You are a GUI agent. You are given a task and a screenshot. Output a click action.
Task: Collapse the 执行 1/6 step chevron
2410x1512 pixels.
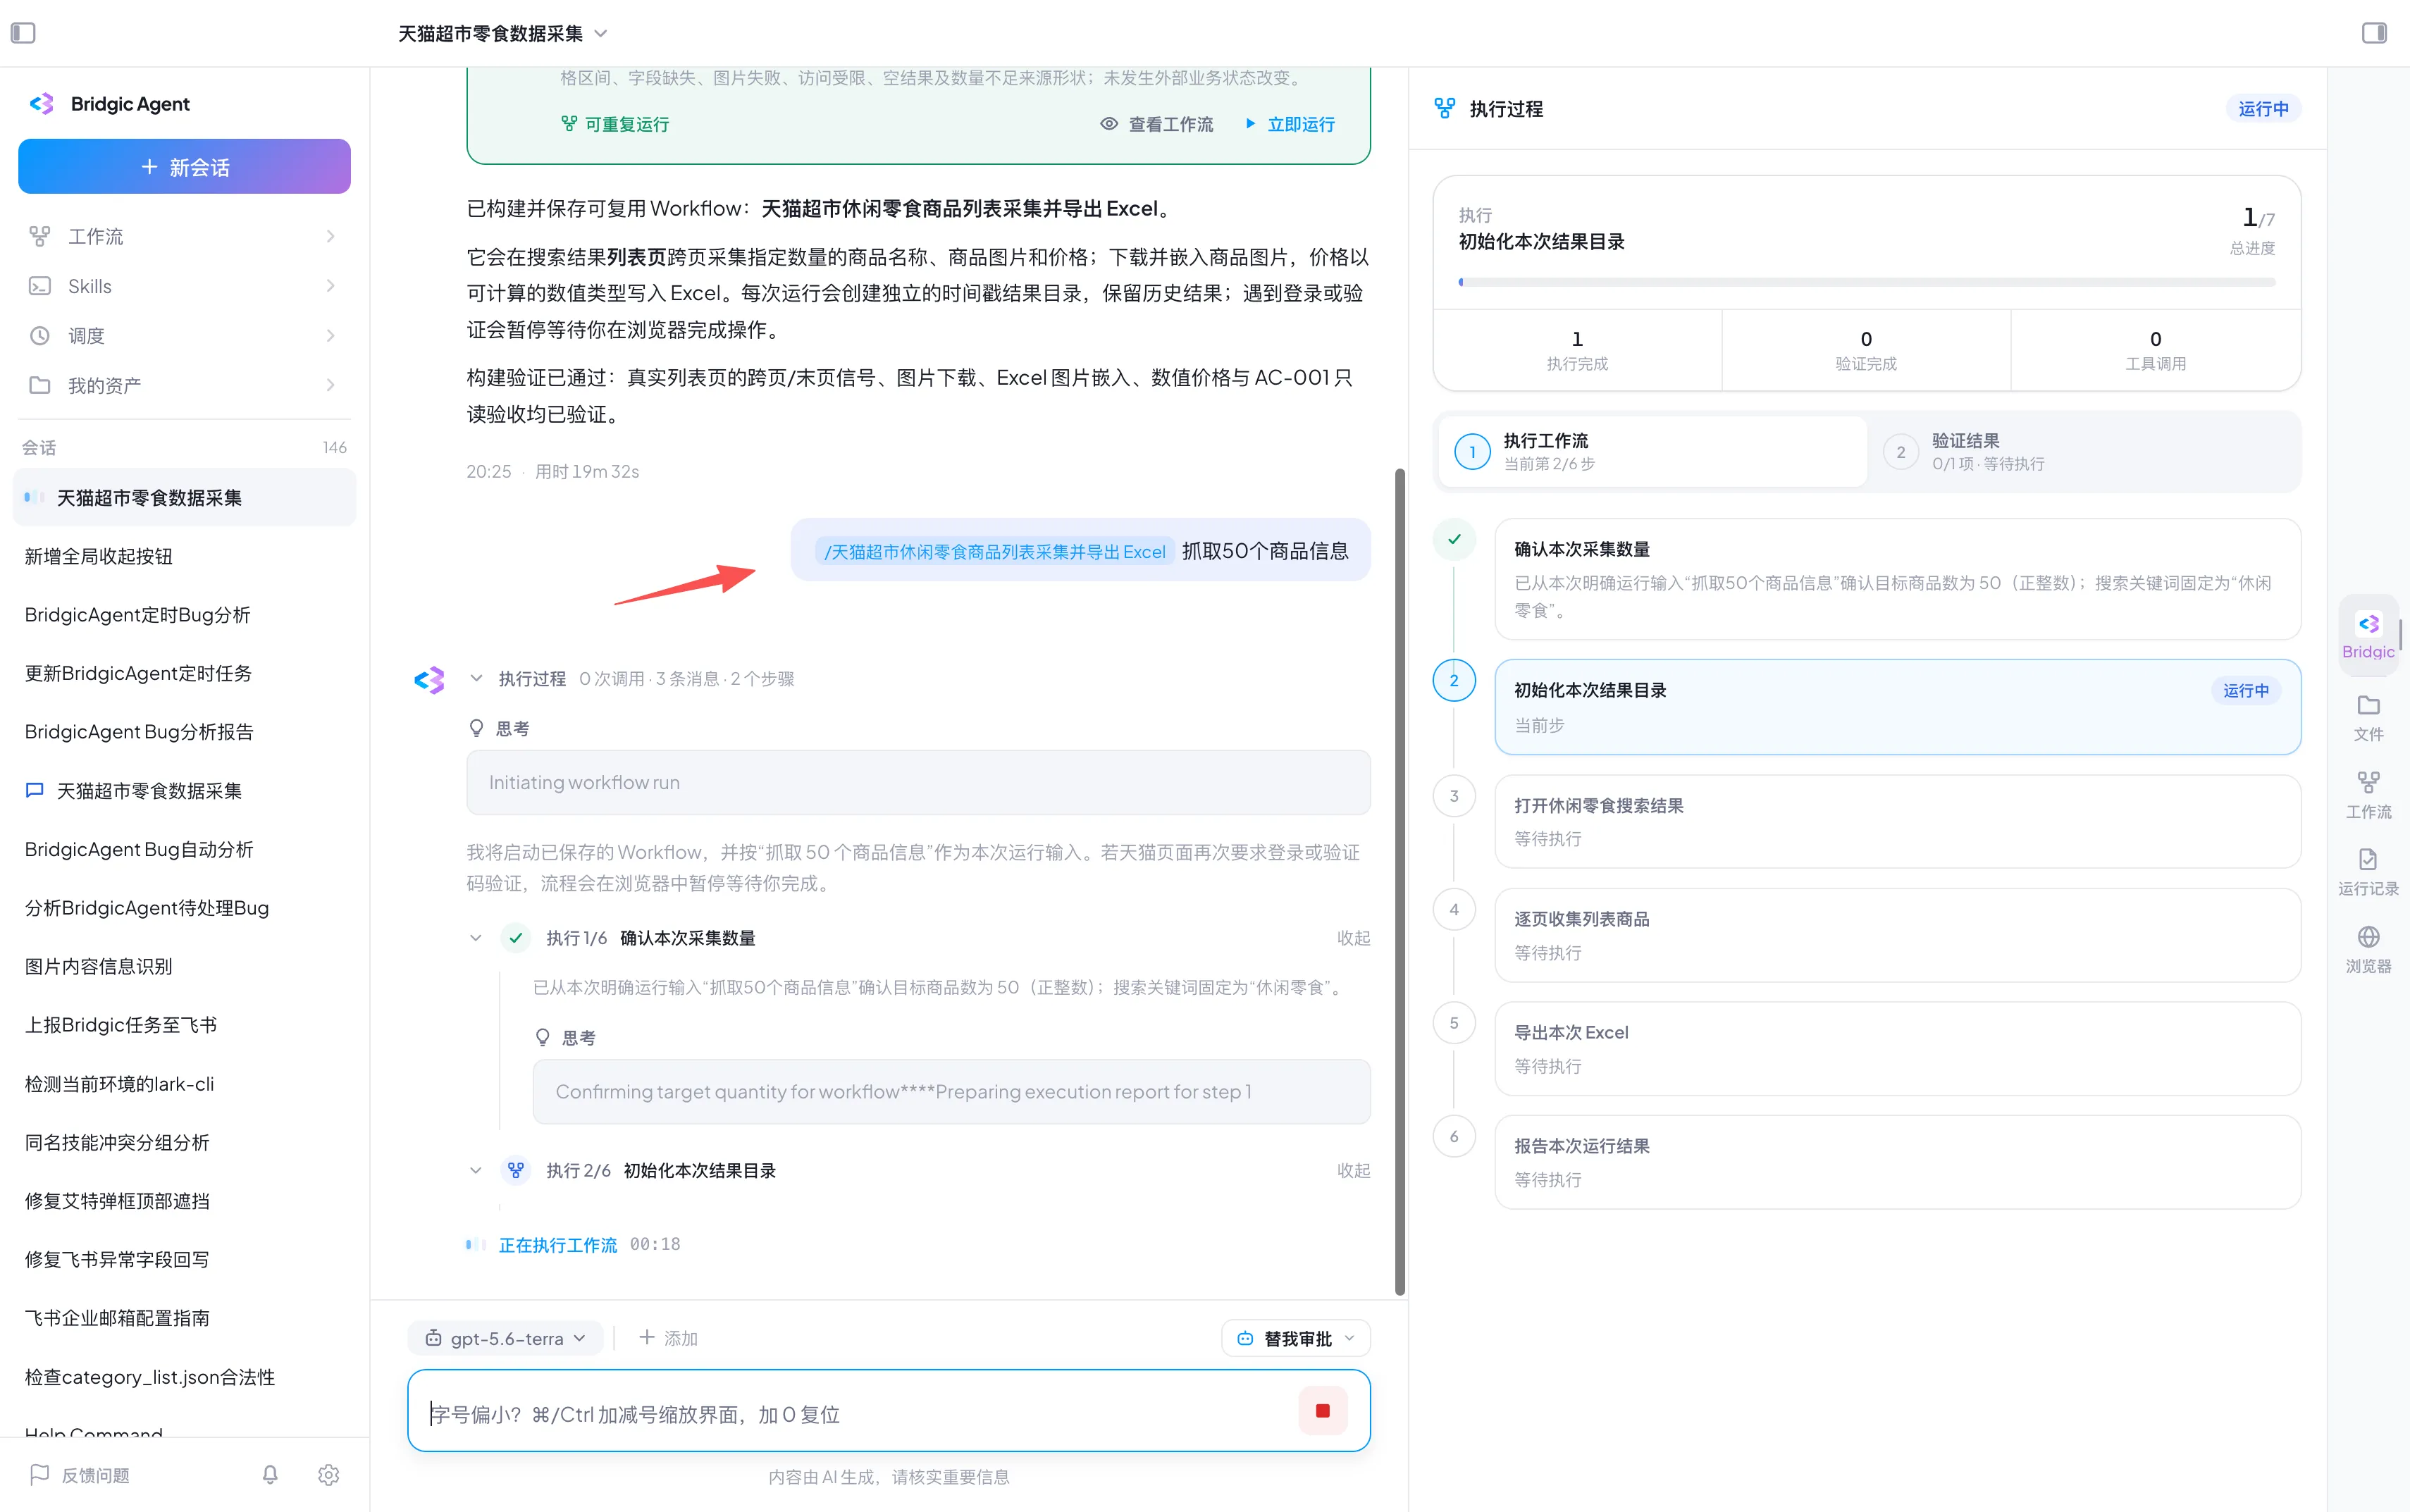476,938
